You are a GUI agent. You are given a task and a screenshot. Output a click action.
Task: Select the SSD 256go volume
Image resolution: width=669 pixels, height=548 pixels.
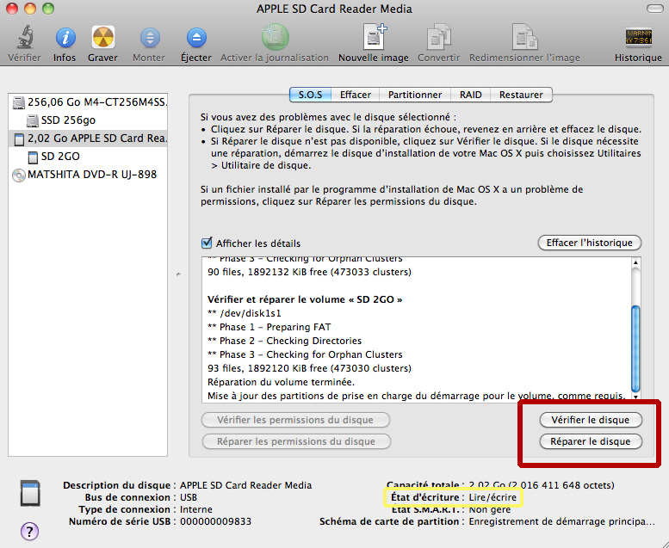[67, 120]
